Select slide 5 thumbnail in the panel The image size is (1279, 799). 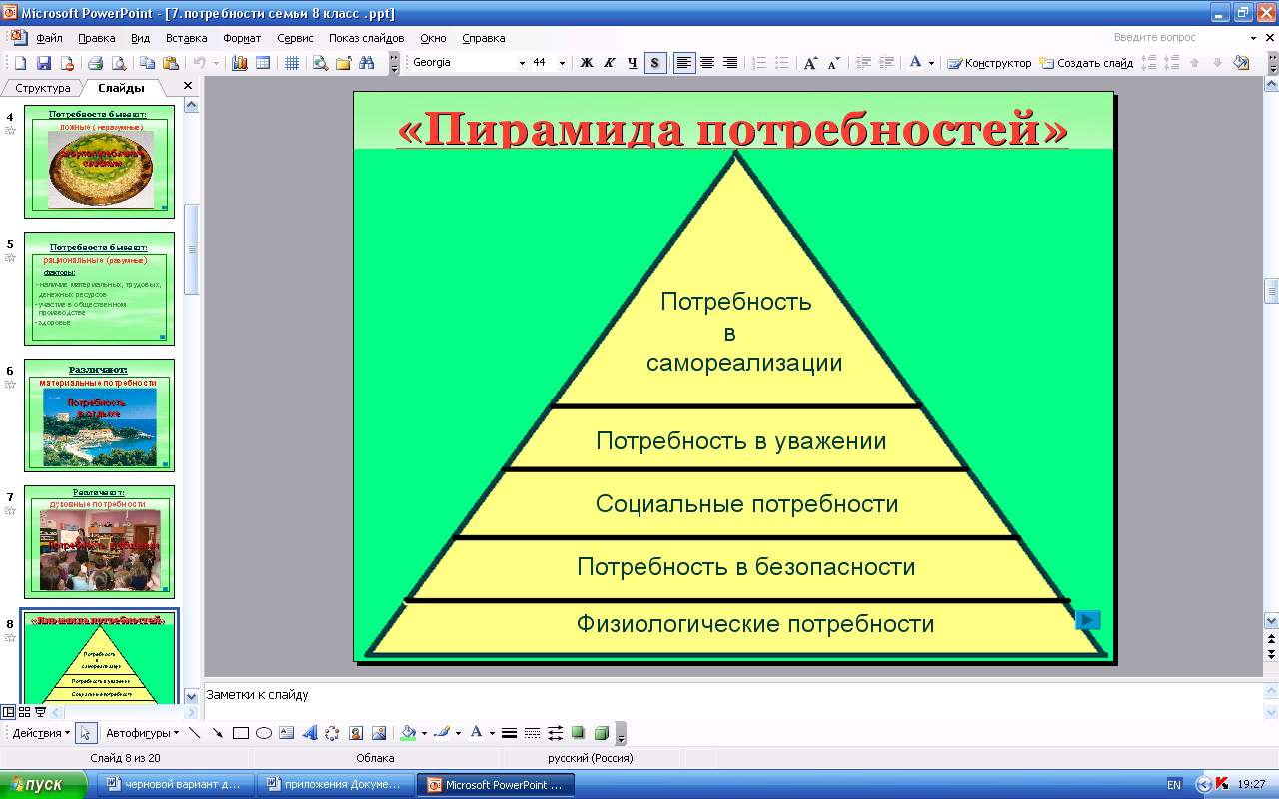coord(99,289)
